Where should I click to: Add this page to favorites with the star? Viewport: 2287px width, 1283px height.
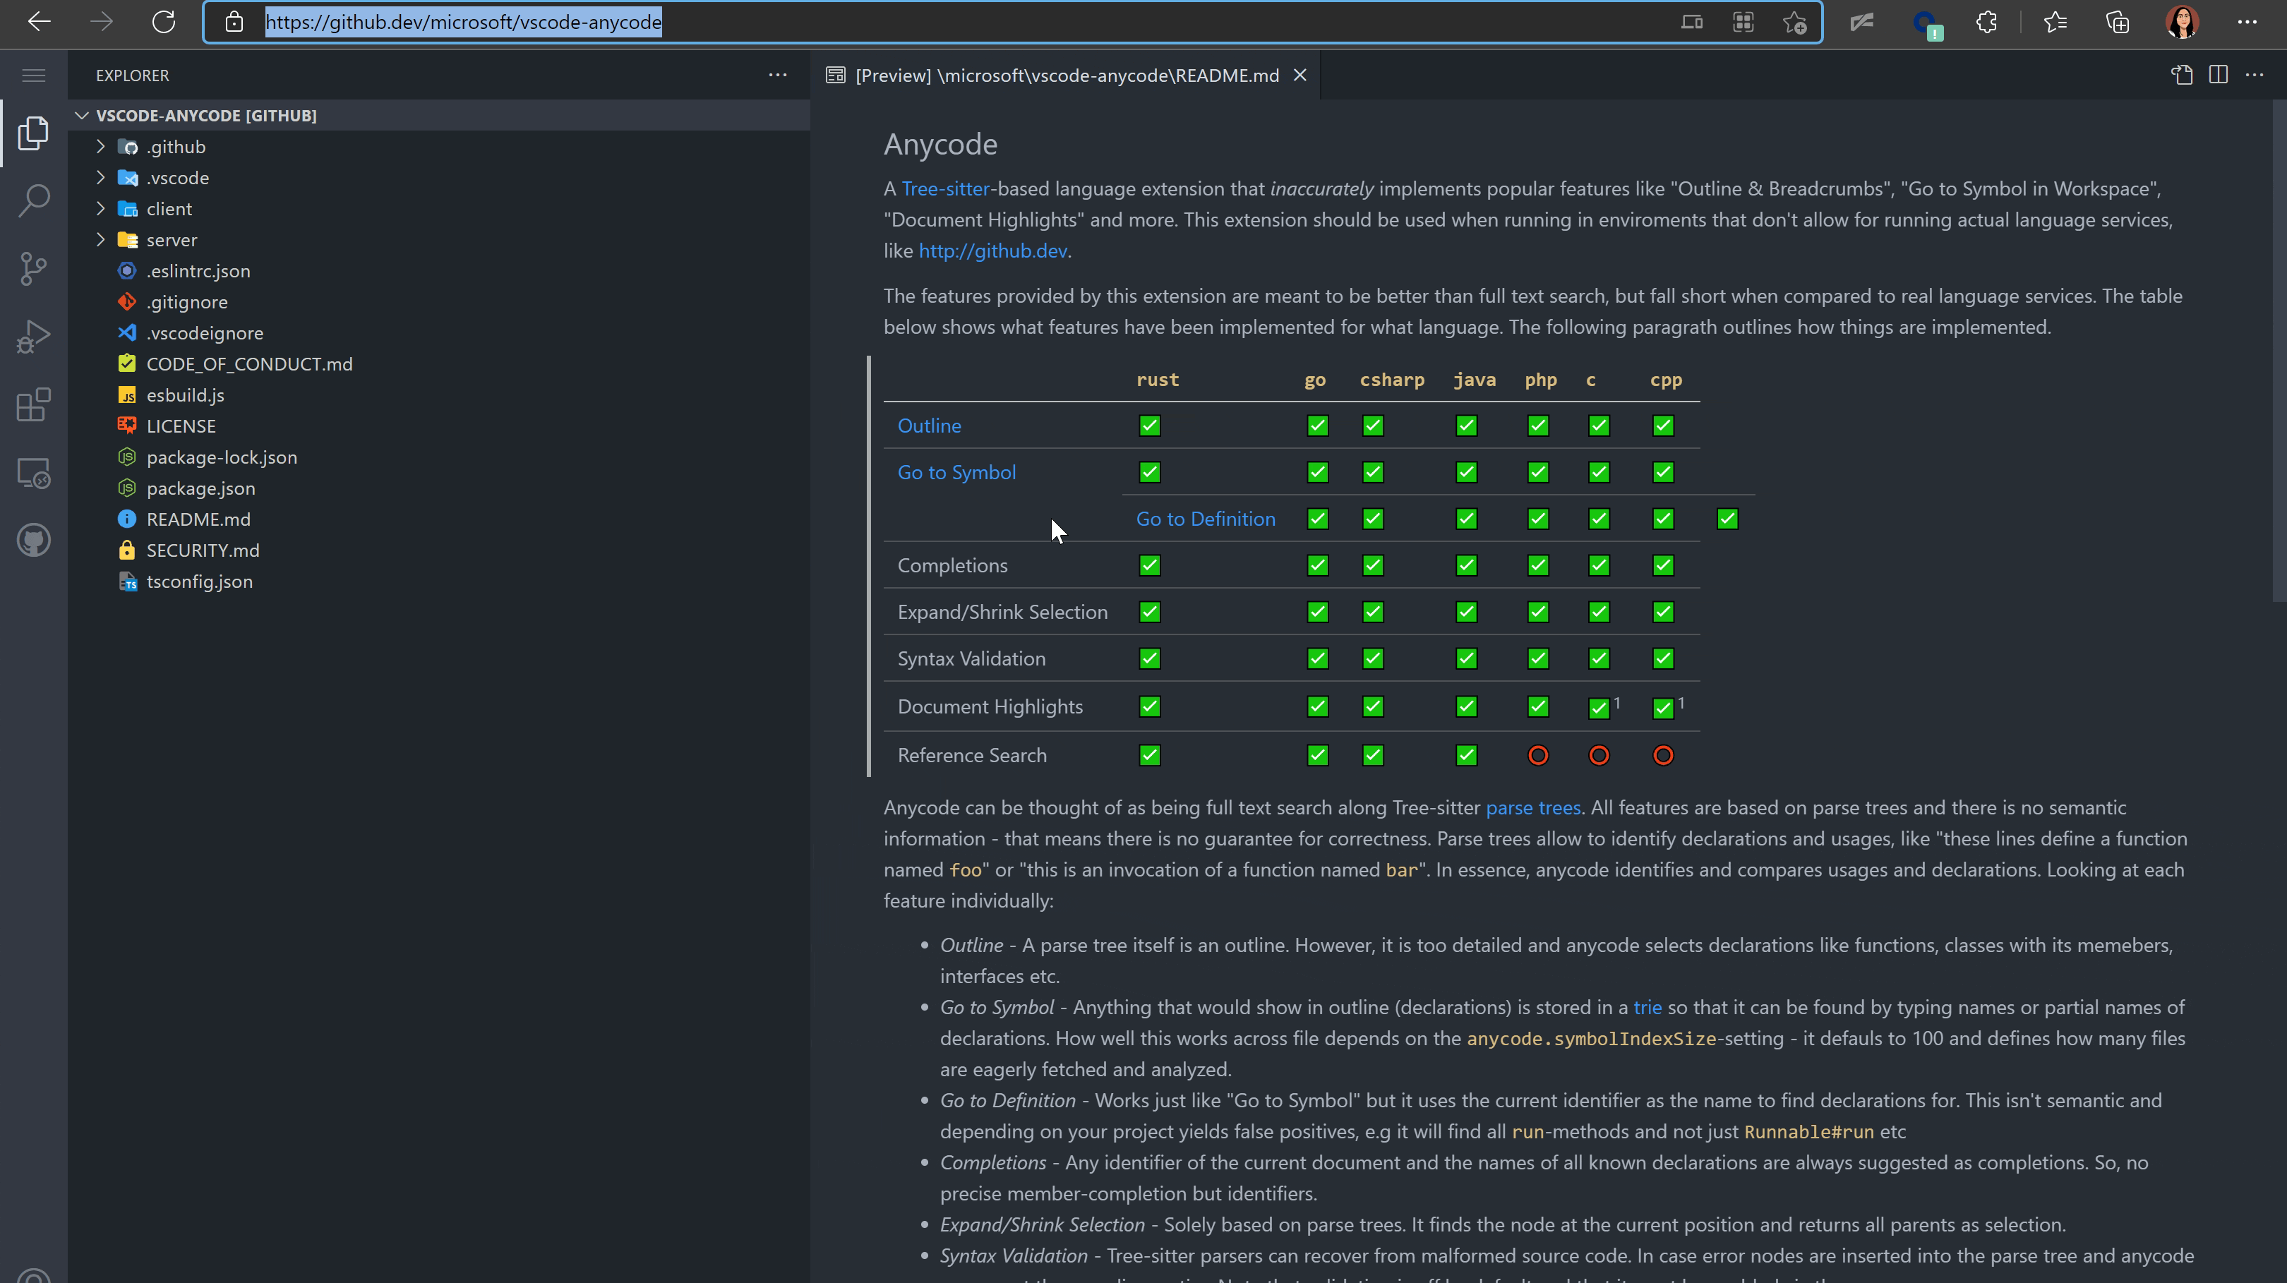click(x=1795, y=22)
